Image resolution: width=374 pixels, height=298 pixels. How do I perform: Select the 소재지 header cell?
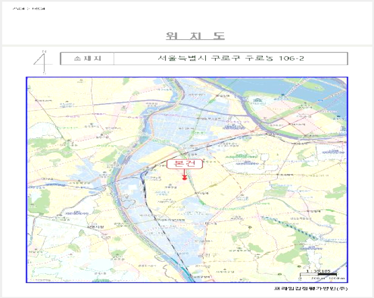(87, 58)
